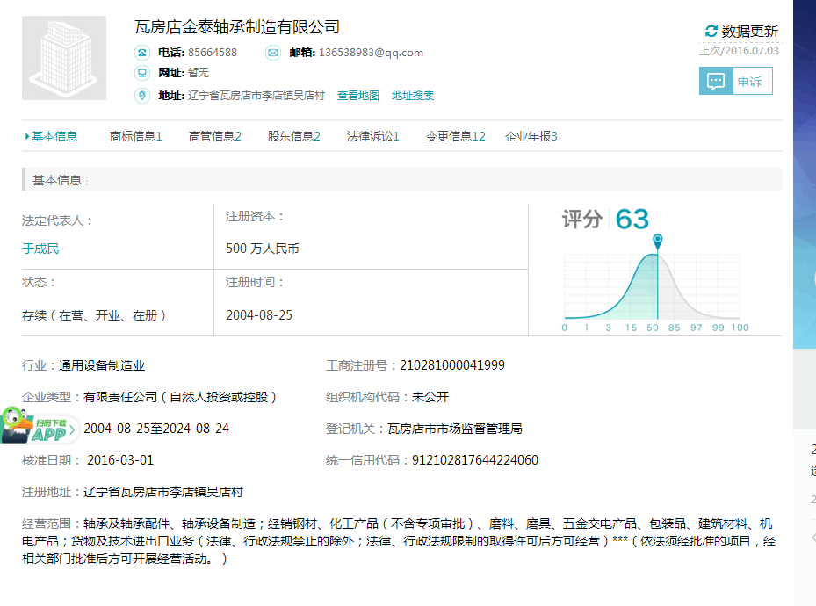Switch to the 商标信息 tab
This screenshot has width=816, height=606.
click(135, 136)
